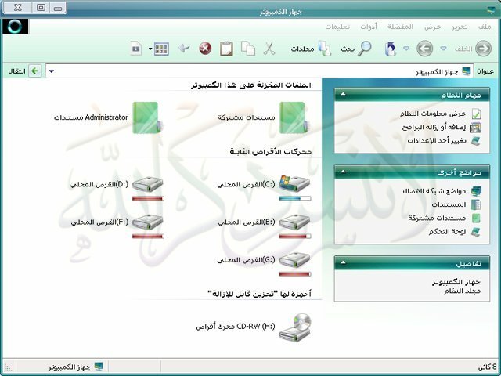Click the Up one level folder icon
This screenshot has width=501, height=376.
pos(390,49)
